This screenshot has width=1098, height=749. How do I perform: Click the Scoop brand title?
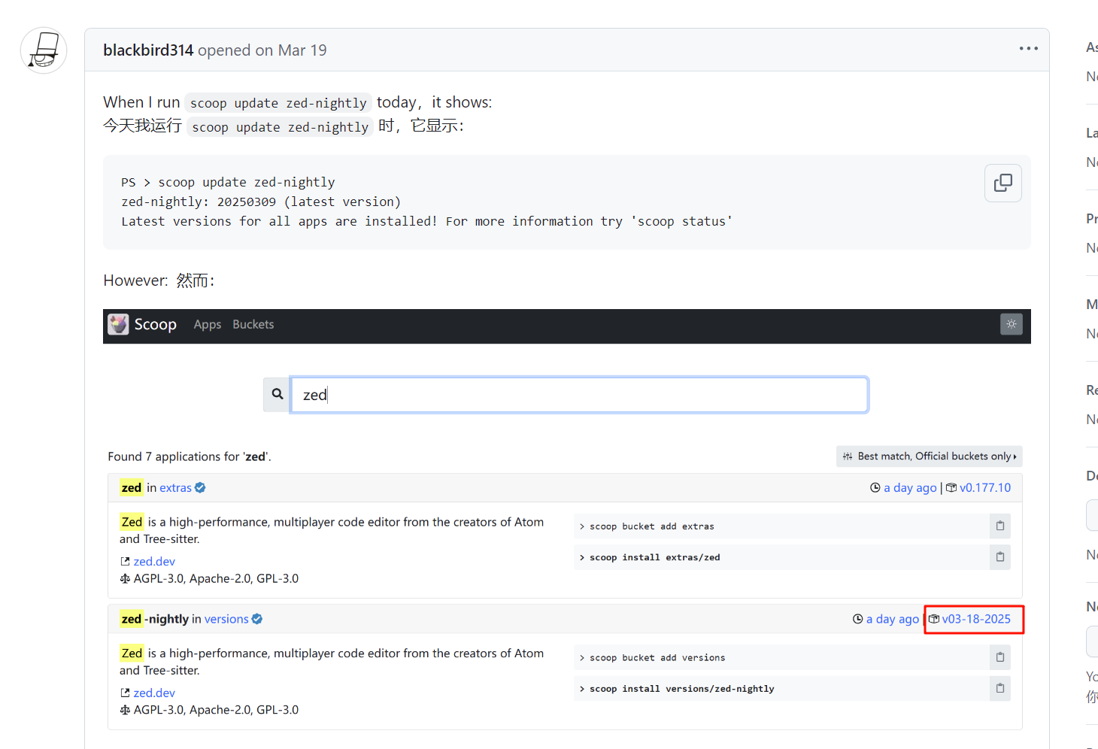click(x=156, y=324)
